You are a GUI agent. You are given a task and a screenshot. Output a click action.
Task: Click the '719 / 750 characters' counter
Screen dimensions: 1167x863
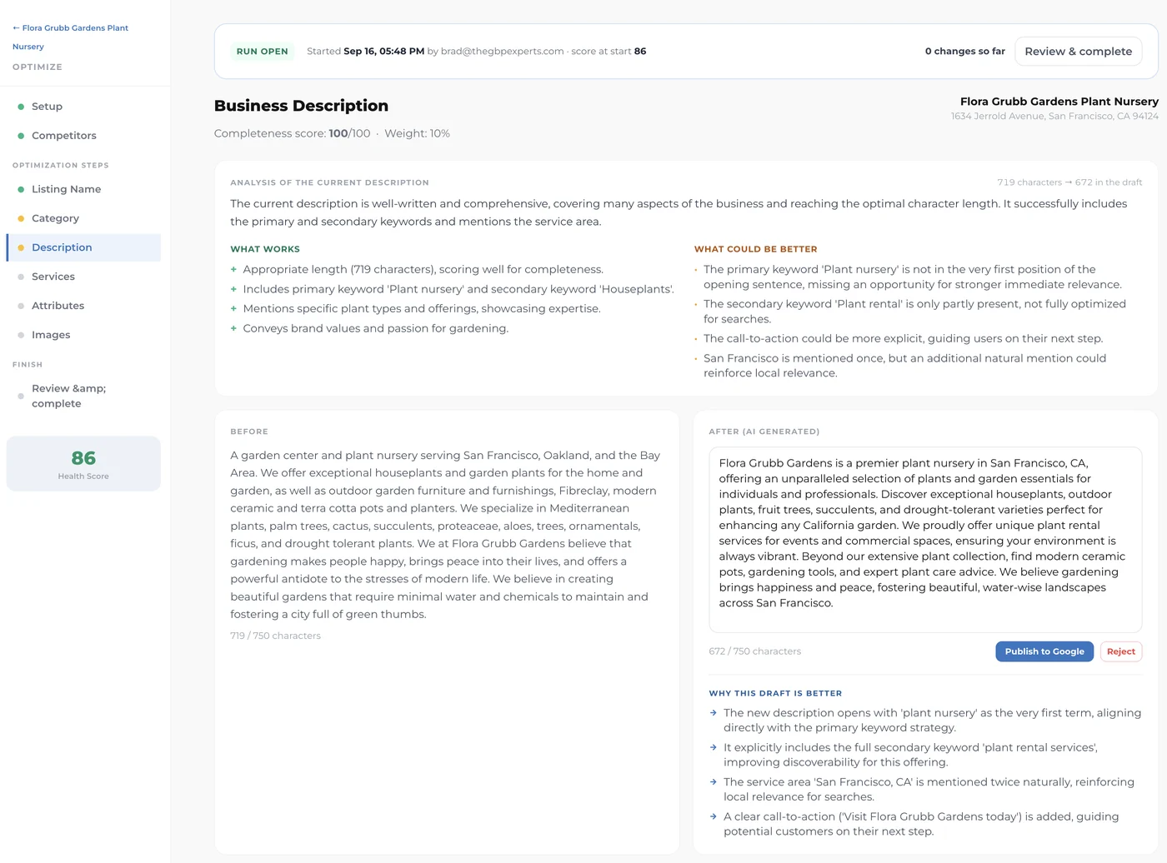pyautogui.click(x=276, y=636)
